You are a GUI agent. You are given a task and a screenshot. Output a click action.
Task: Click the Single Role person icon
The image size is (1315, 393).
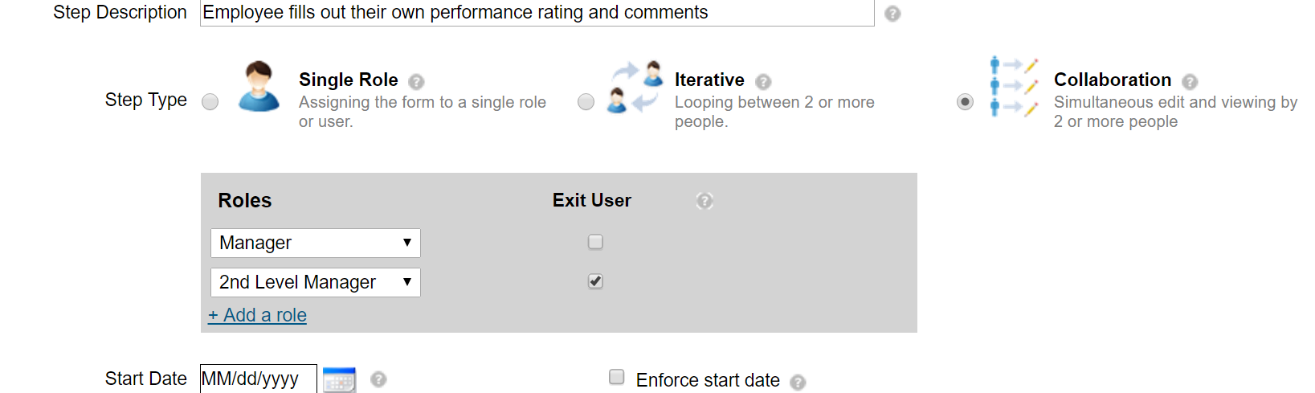(x=259, y=85)
